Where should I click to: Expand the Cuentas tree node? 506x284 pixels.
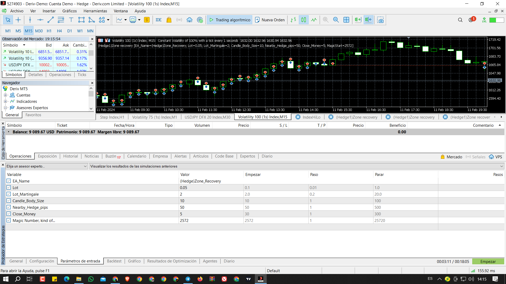pyautogui.click(x=5, y=95)
